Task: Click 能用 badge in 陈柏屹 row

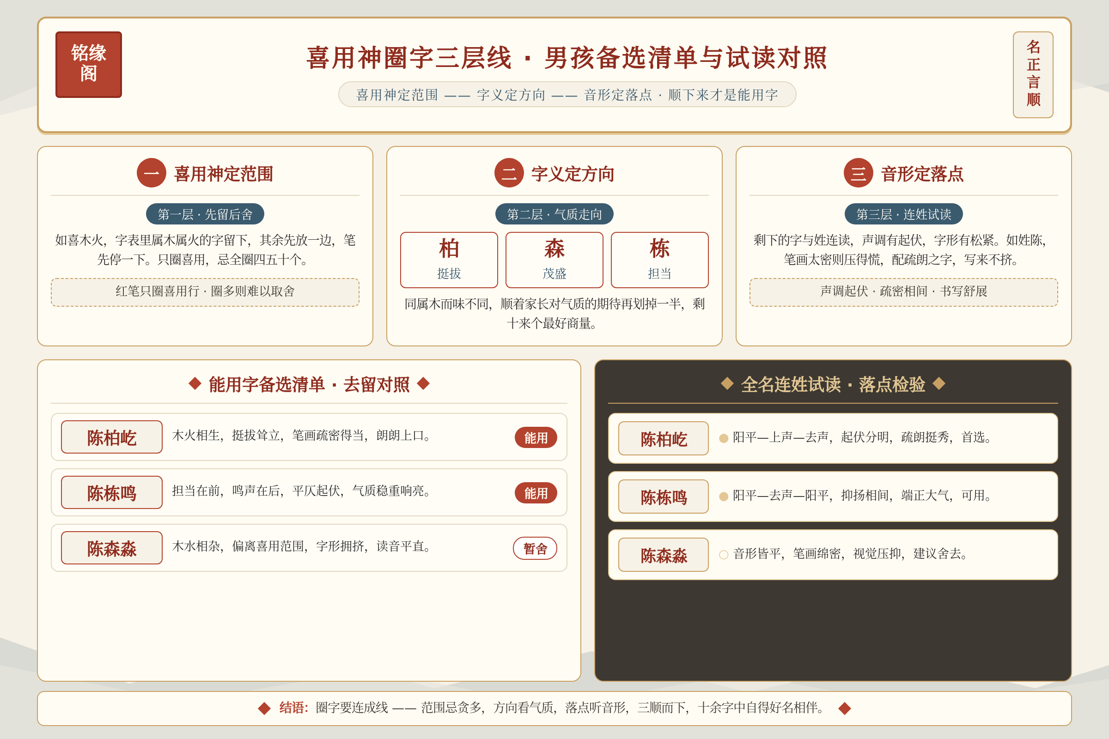Action: coord(536,437)
